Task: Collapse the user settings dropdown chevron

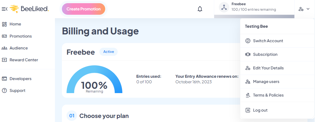Action: point(308,9)
